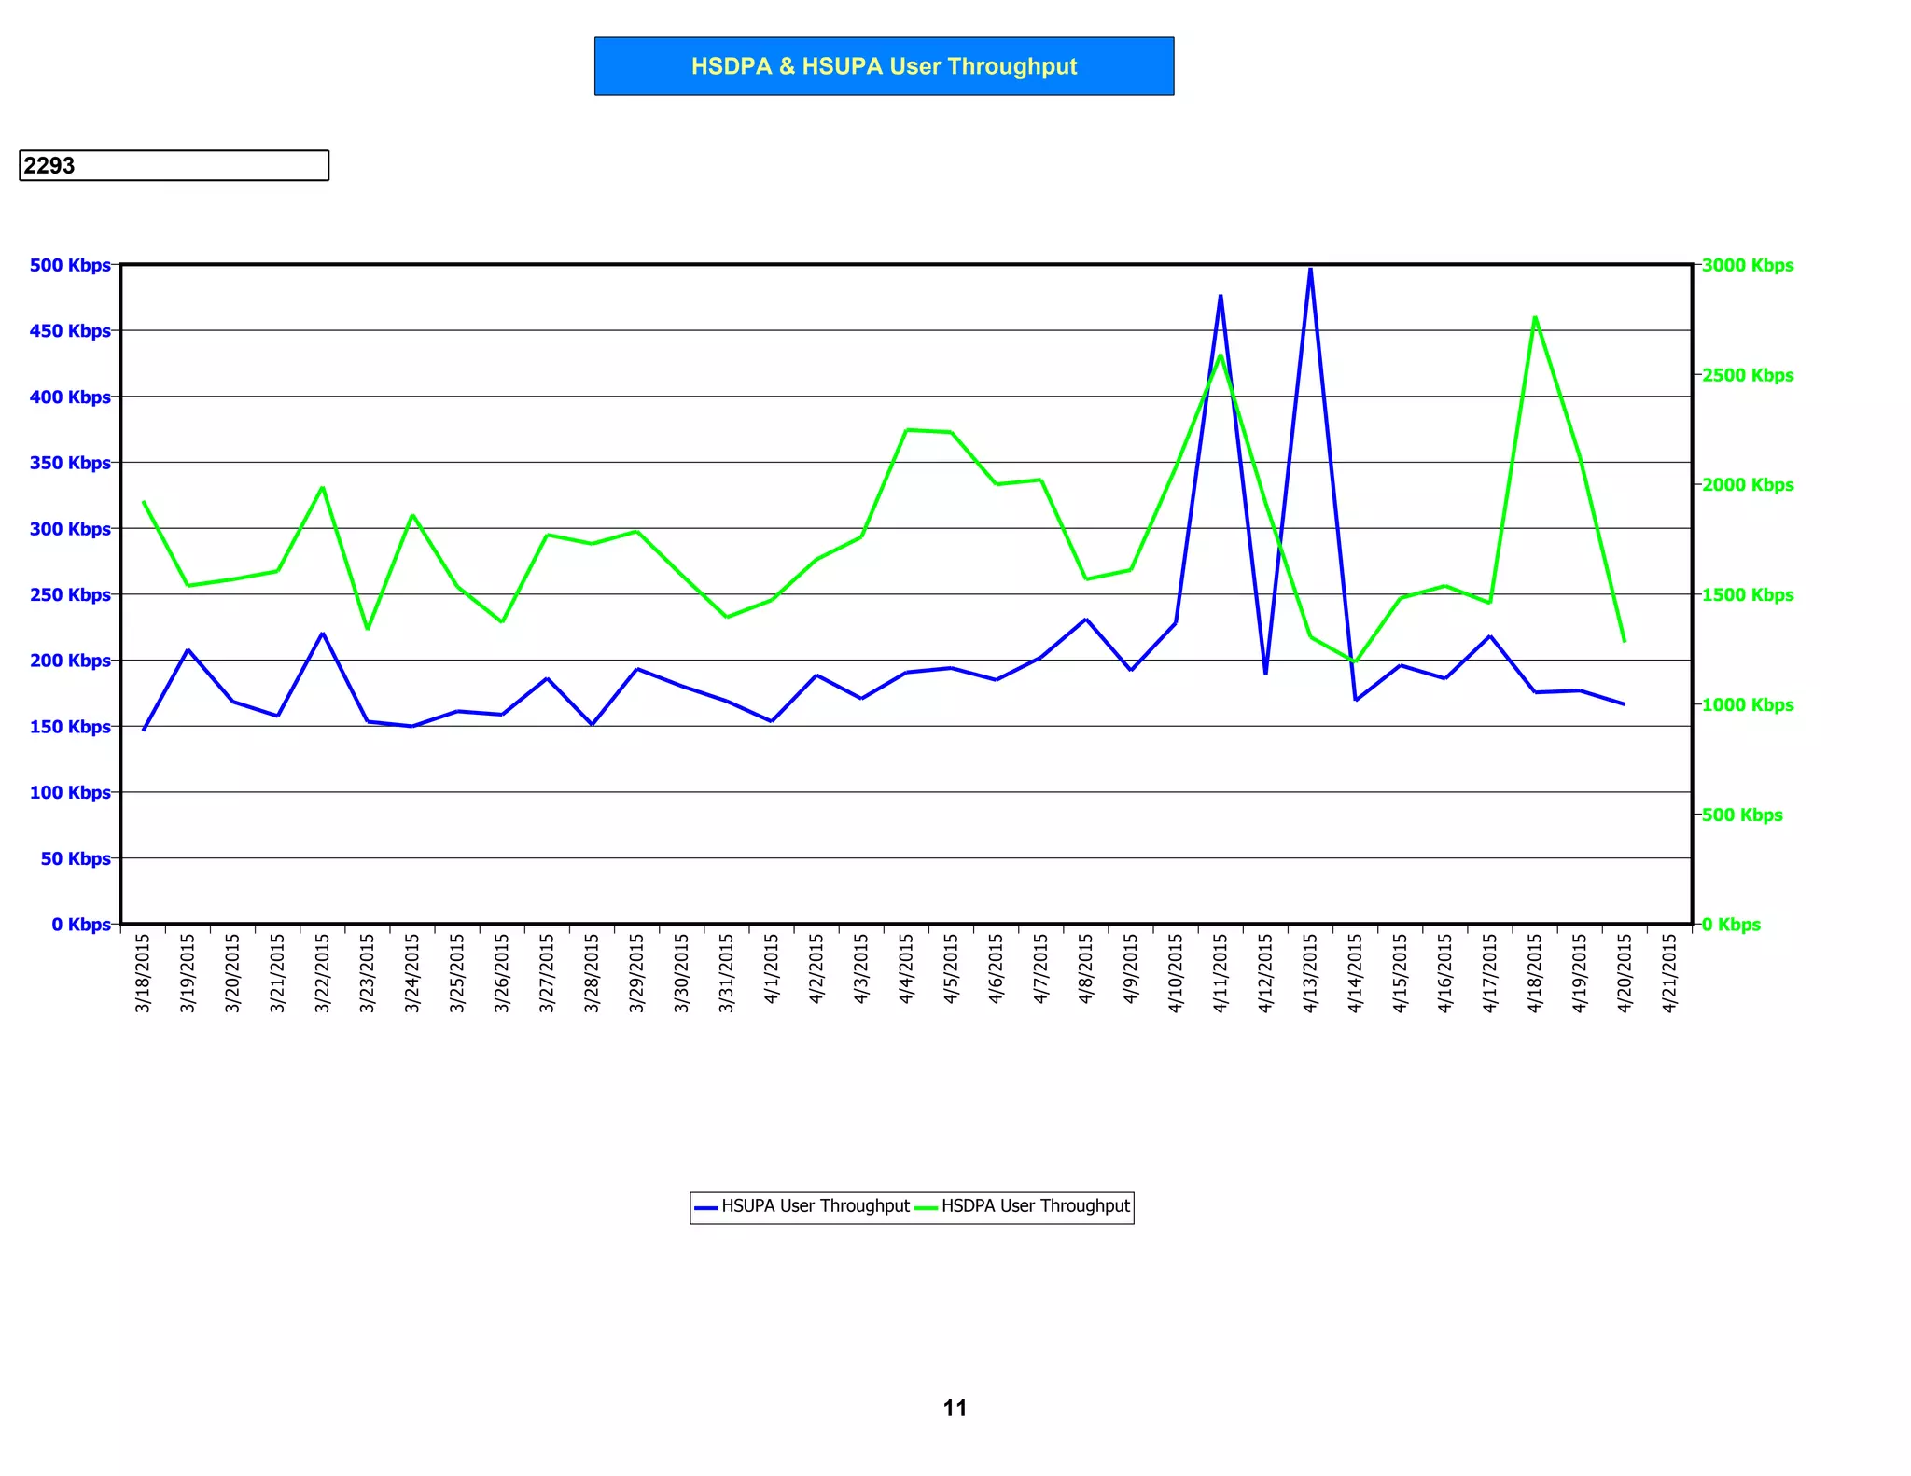Click the blue peak point on 4/11/2015
Viewport: 1911px width, 1476px height.
[x=1221, y=296]
